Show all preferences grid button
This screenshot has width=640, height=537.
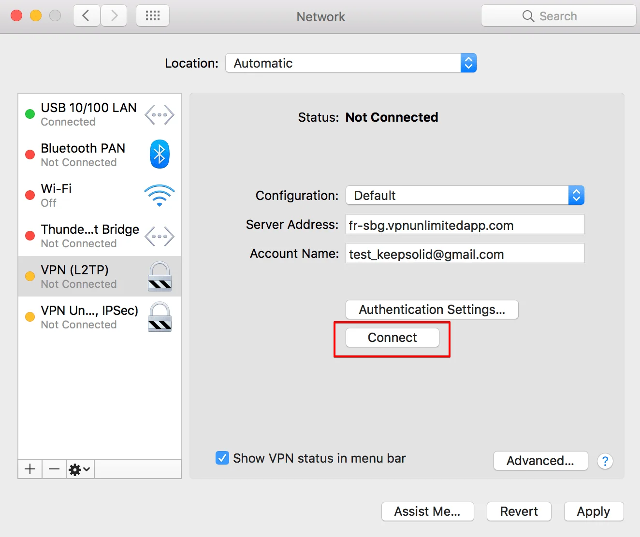point(153,16)
